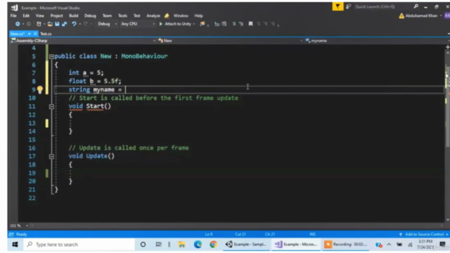Click the Cortana circle icon
Screen dimensions: 450x253
pos(143,245)
